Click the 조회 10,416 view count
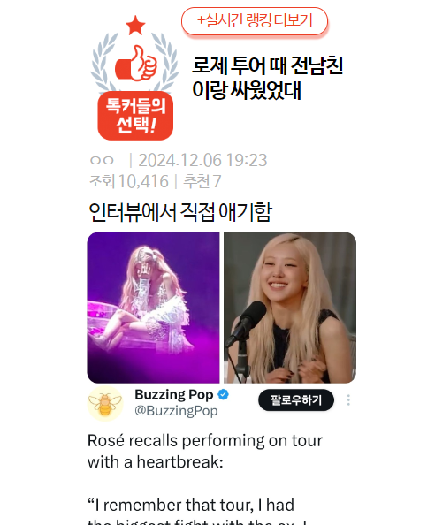Image resolution: width=435 pixels, height=525 pixels. point(128,181)
